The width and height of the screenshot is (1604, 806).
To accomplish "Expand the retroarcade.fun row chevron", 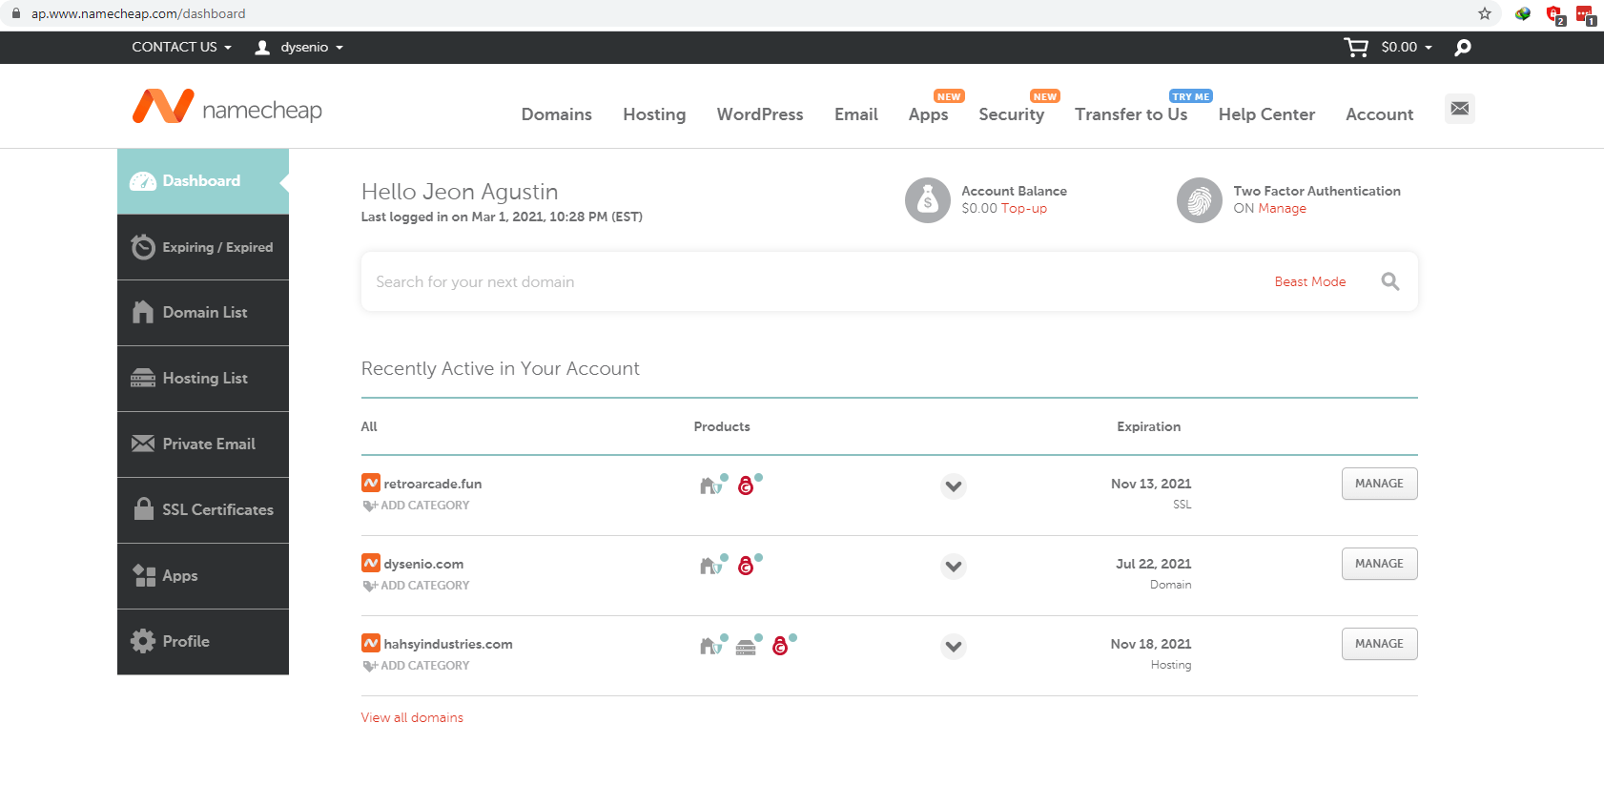I will (953, 486).
